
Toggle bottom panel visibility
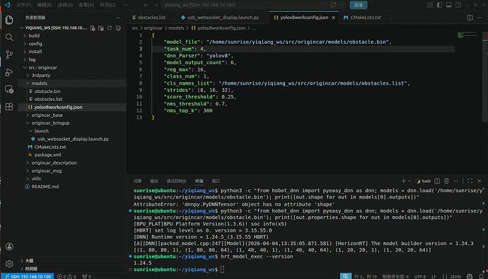pyautogui.click(x=449, y=5)
